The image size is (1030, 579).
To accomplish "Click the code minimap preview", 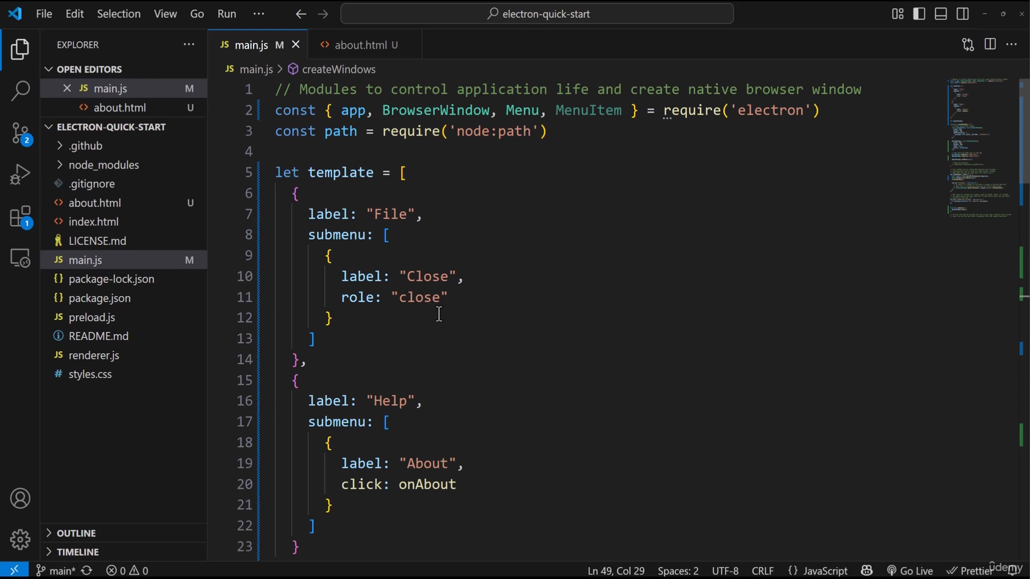I will tap(981, 147).
